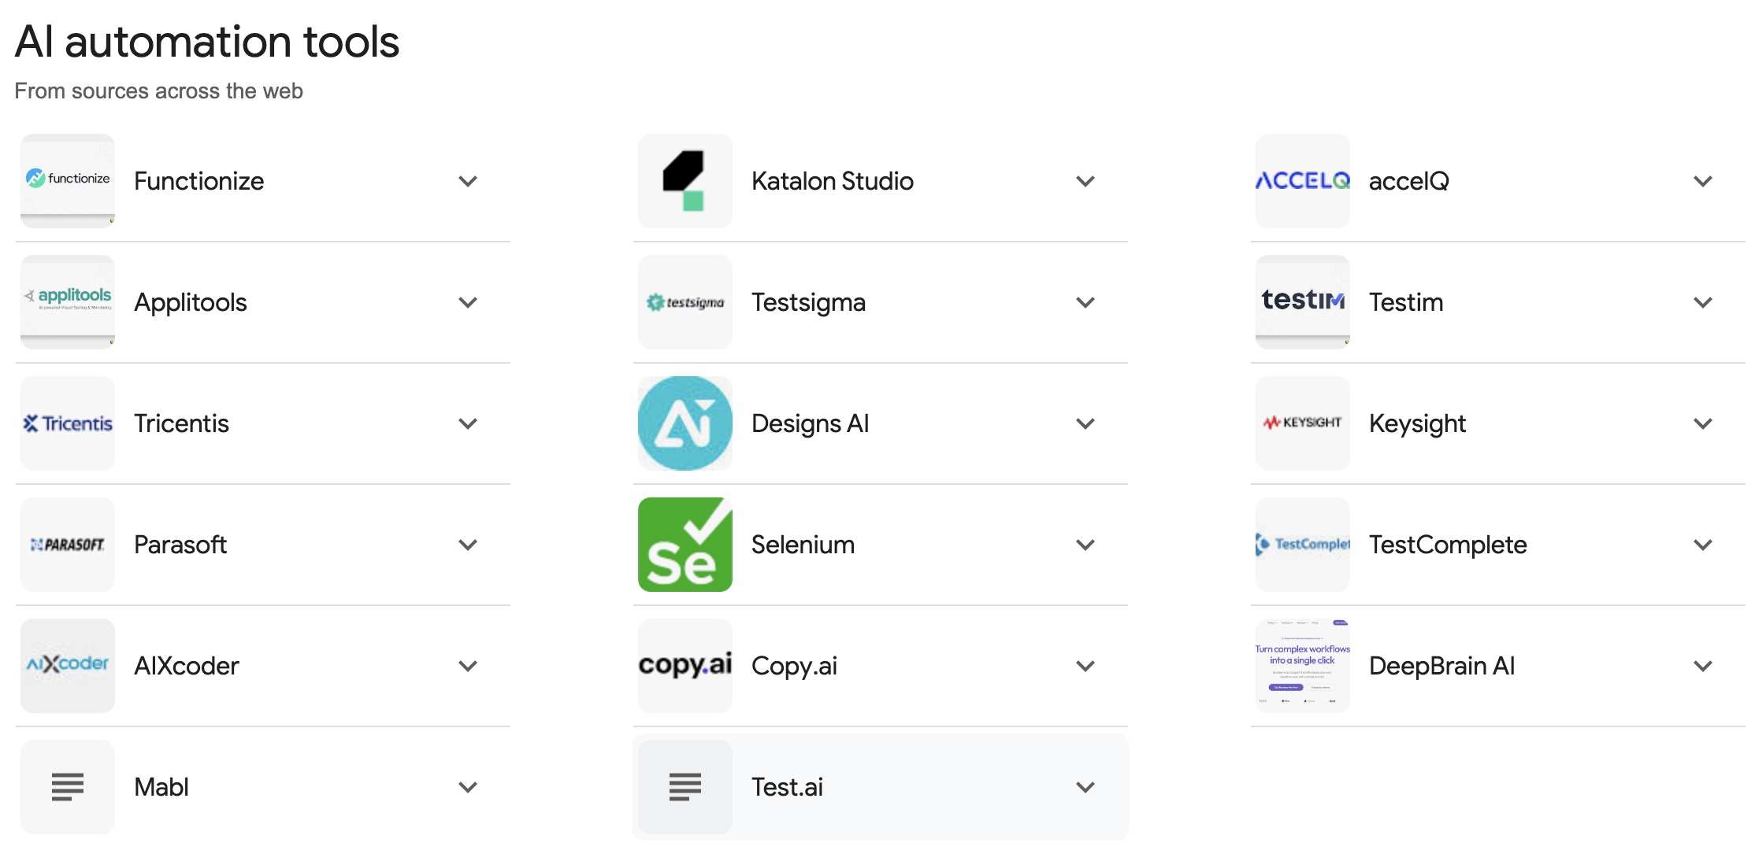Screen dimensions: 1755x850
Task: Expand the Functionize entry chevron
Action: (x=468, y=181)
